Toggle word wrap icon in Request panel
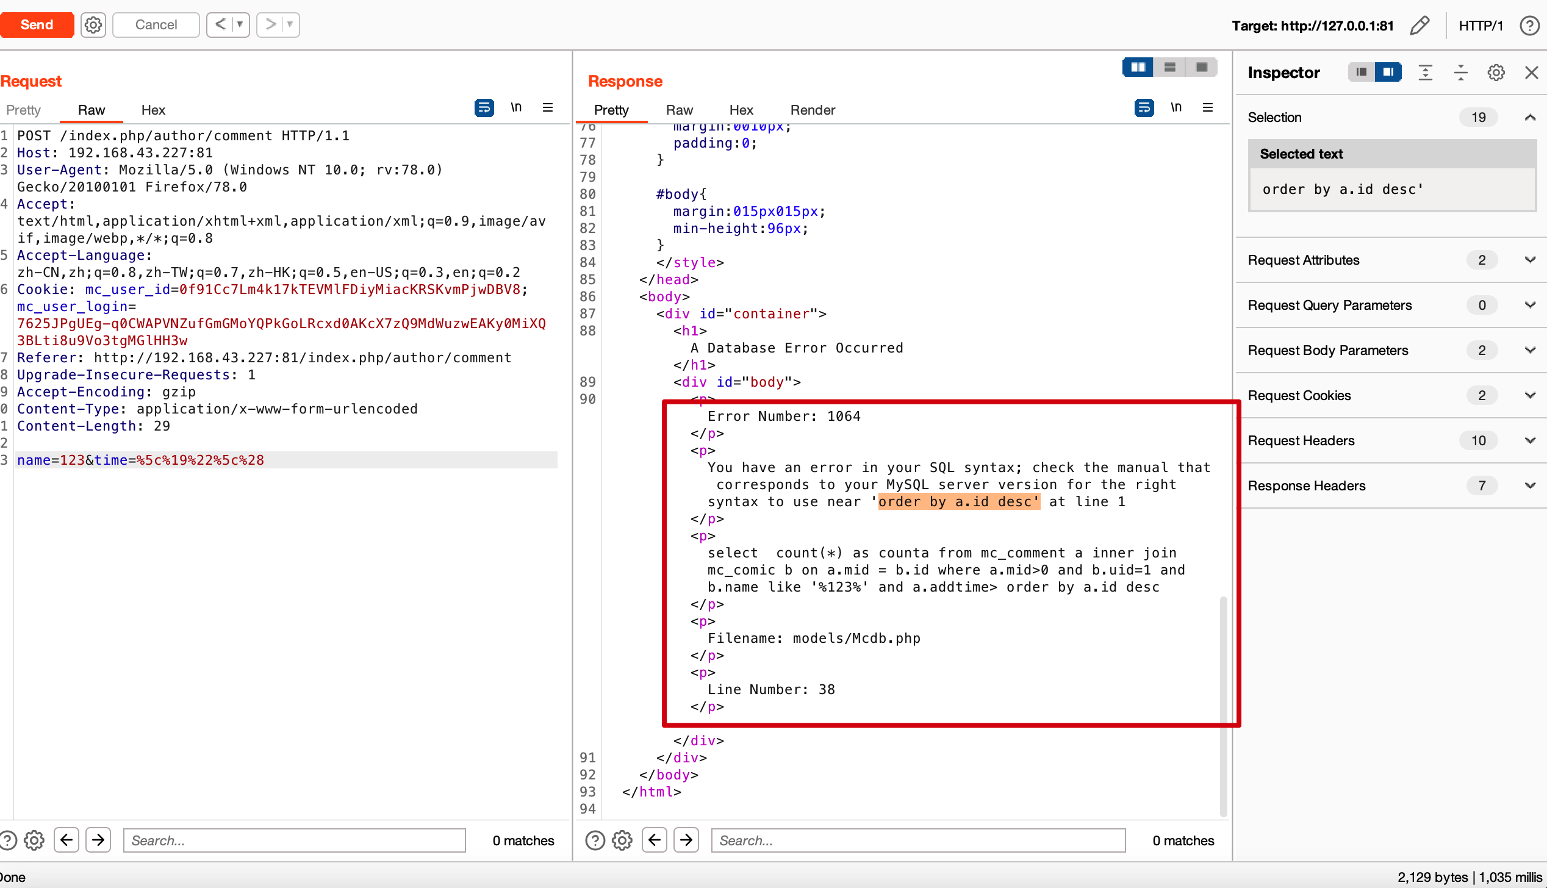The height and width of the screenshot is (888, 1547). 484,108
